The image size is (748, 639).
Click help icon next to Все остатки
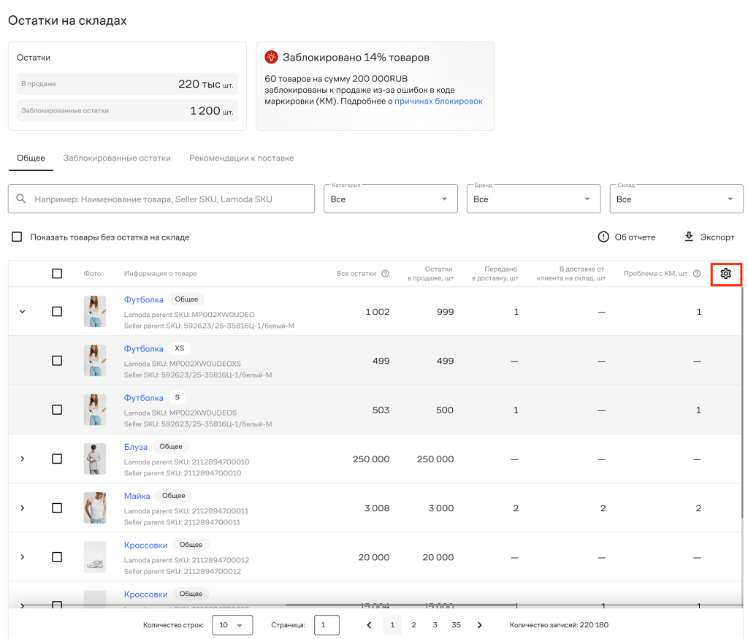click(386, 274)
